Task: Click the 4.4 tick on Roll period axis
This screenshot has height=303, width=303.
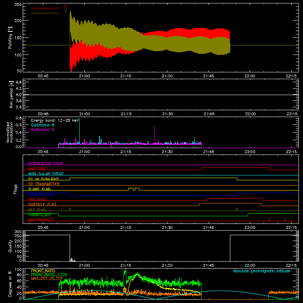Action: [19, 82]
